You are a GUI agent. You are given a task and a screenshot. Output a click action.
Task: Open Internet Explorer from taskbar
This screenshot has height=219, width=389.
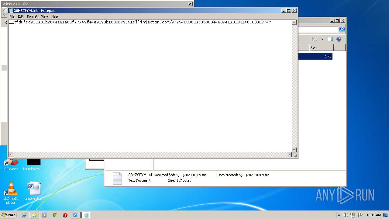(24, 215)
